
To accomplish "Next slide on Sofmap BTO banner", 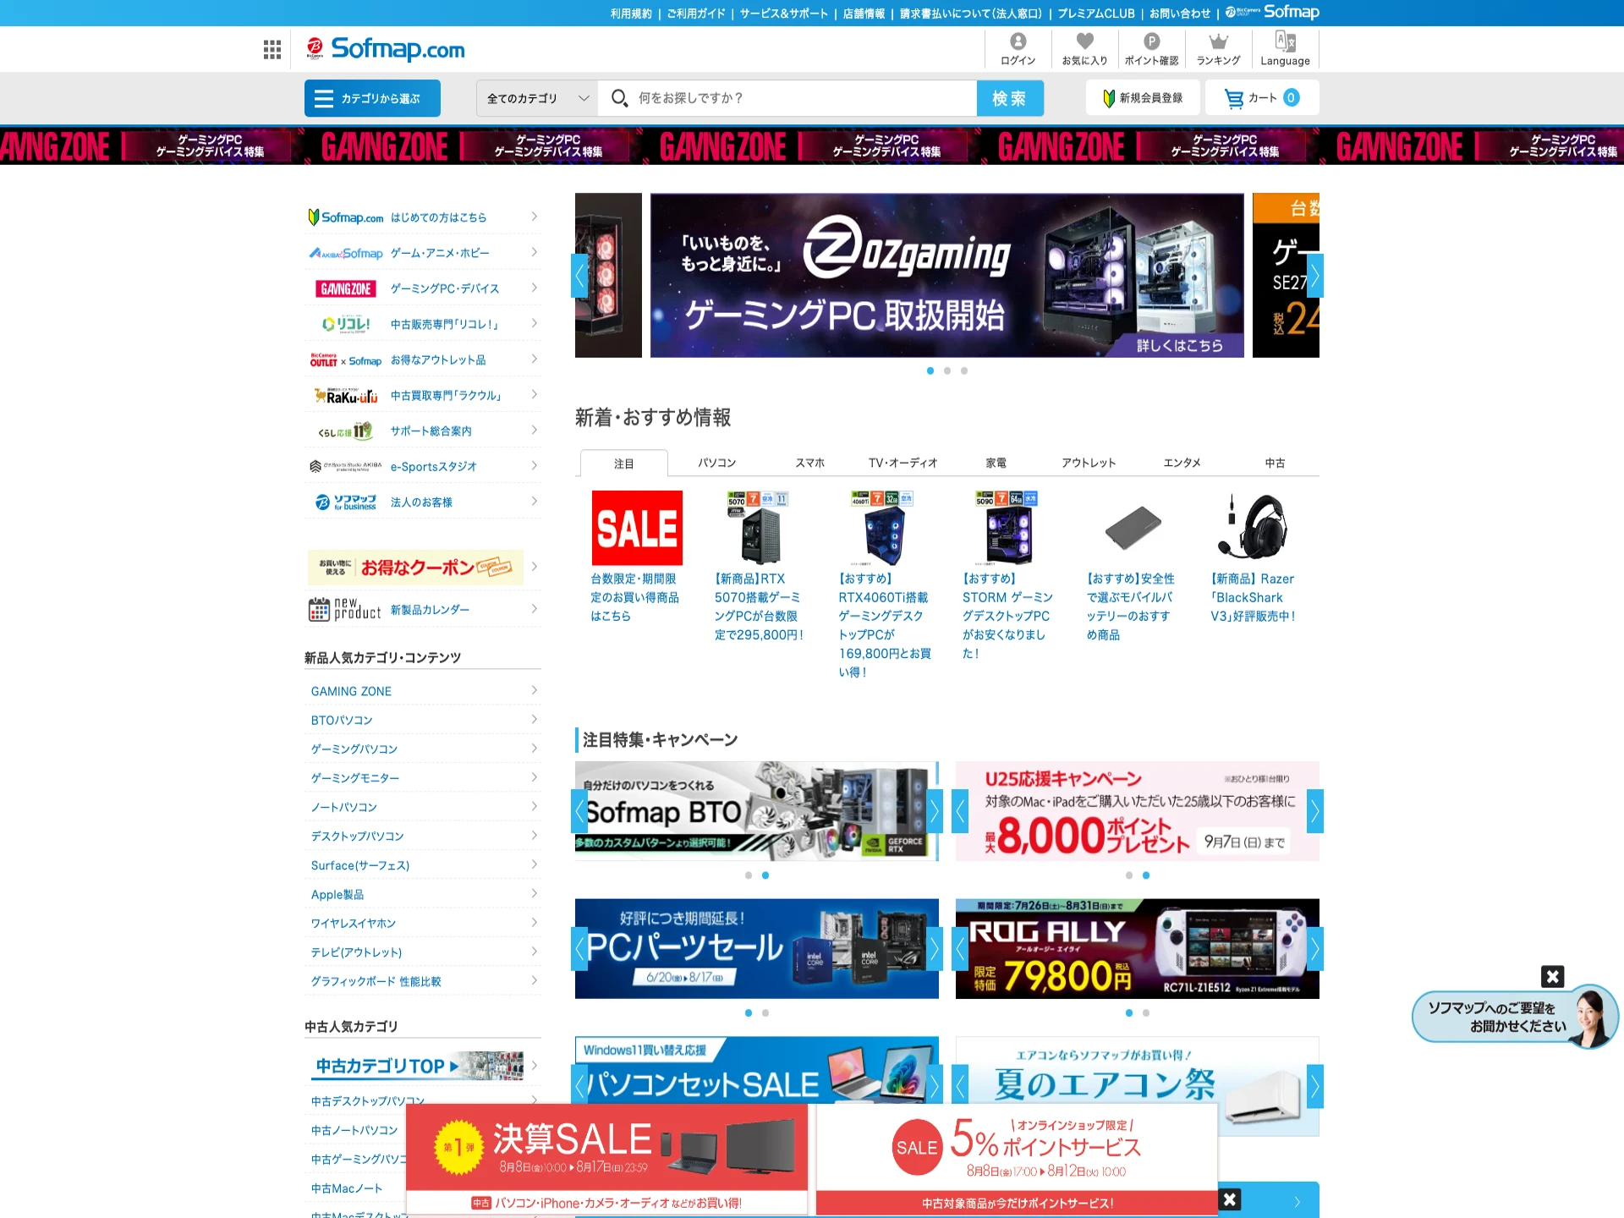I will point(934,811).
